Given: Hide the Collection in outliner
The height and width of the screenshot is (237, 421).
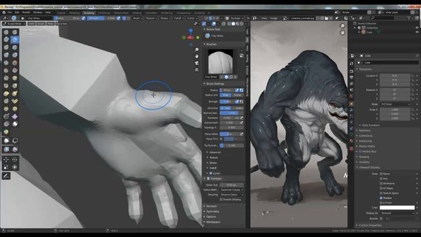Looking at the screenshot, I should pos(417,28).
